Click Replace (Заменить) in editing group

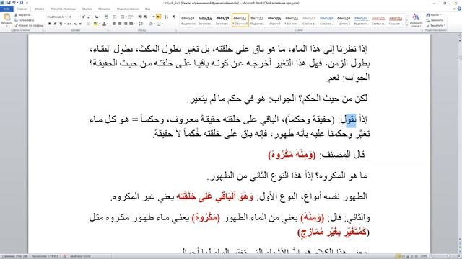coord(435,20)
